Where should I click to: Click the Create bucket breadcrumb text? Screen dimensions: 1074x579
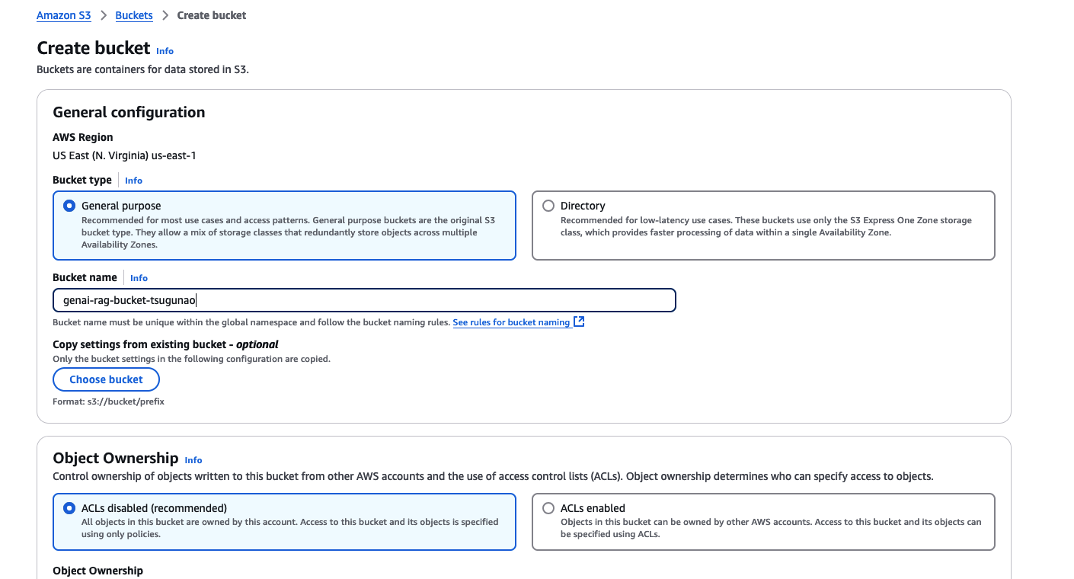(x=212, y=15)
